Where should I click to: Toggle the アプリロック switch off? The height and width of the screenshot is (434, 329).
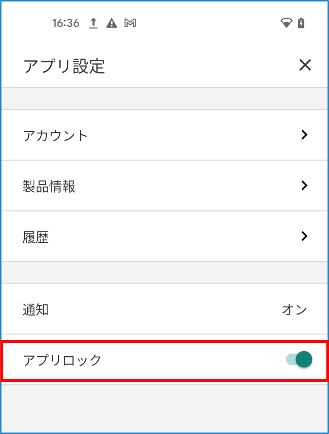(299, 360)
